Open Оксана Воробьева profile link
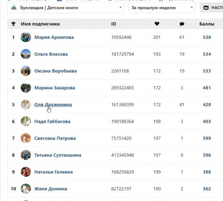This screenshot has width=223, height=201. point(56,71)
